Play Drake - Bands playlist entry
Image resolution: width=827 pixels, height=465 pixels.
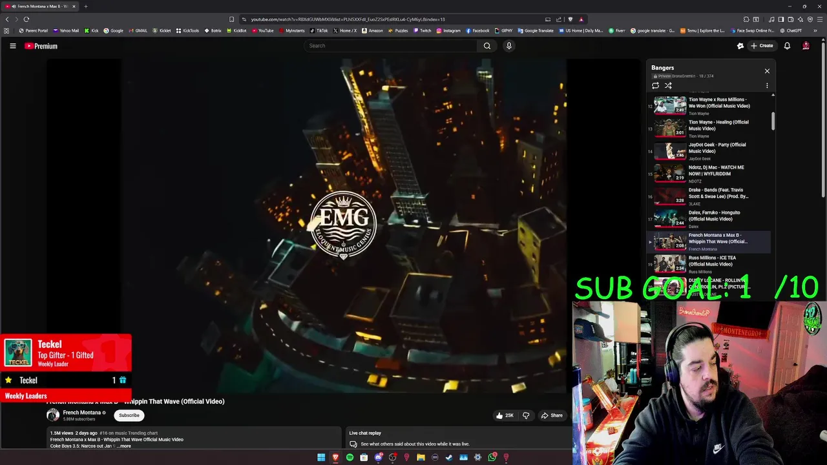(x=709, y=196)
